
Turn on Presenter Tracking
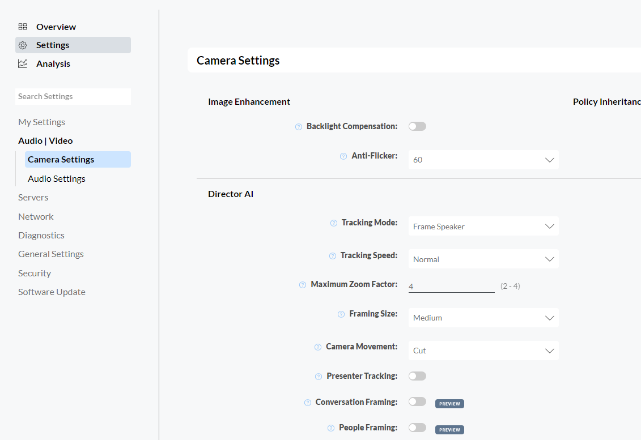click(417, 375)
